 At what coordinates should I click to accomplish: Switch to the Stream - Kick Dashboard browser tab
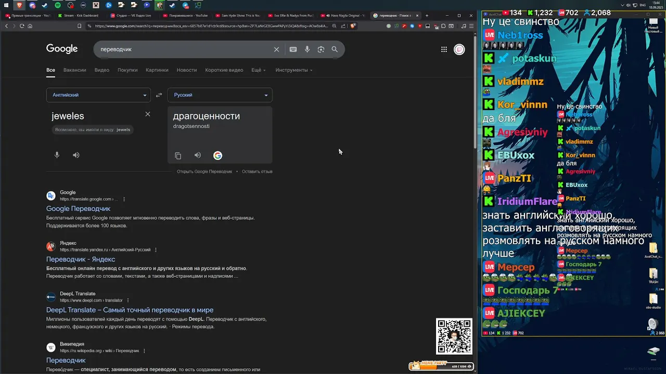tap(79, 16)
